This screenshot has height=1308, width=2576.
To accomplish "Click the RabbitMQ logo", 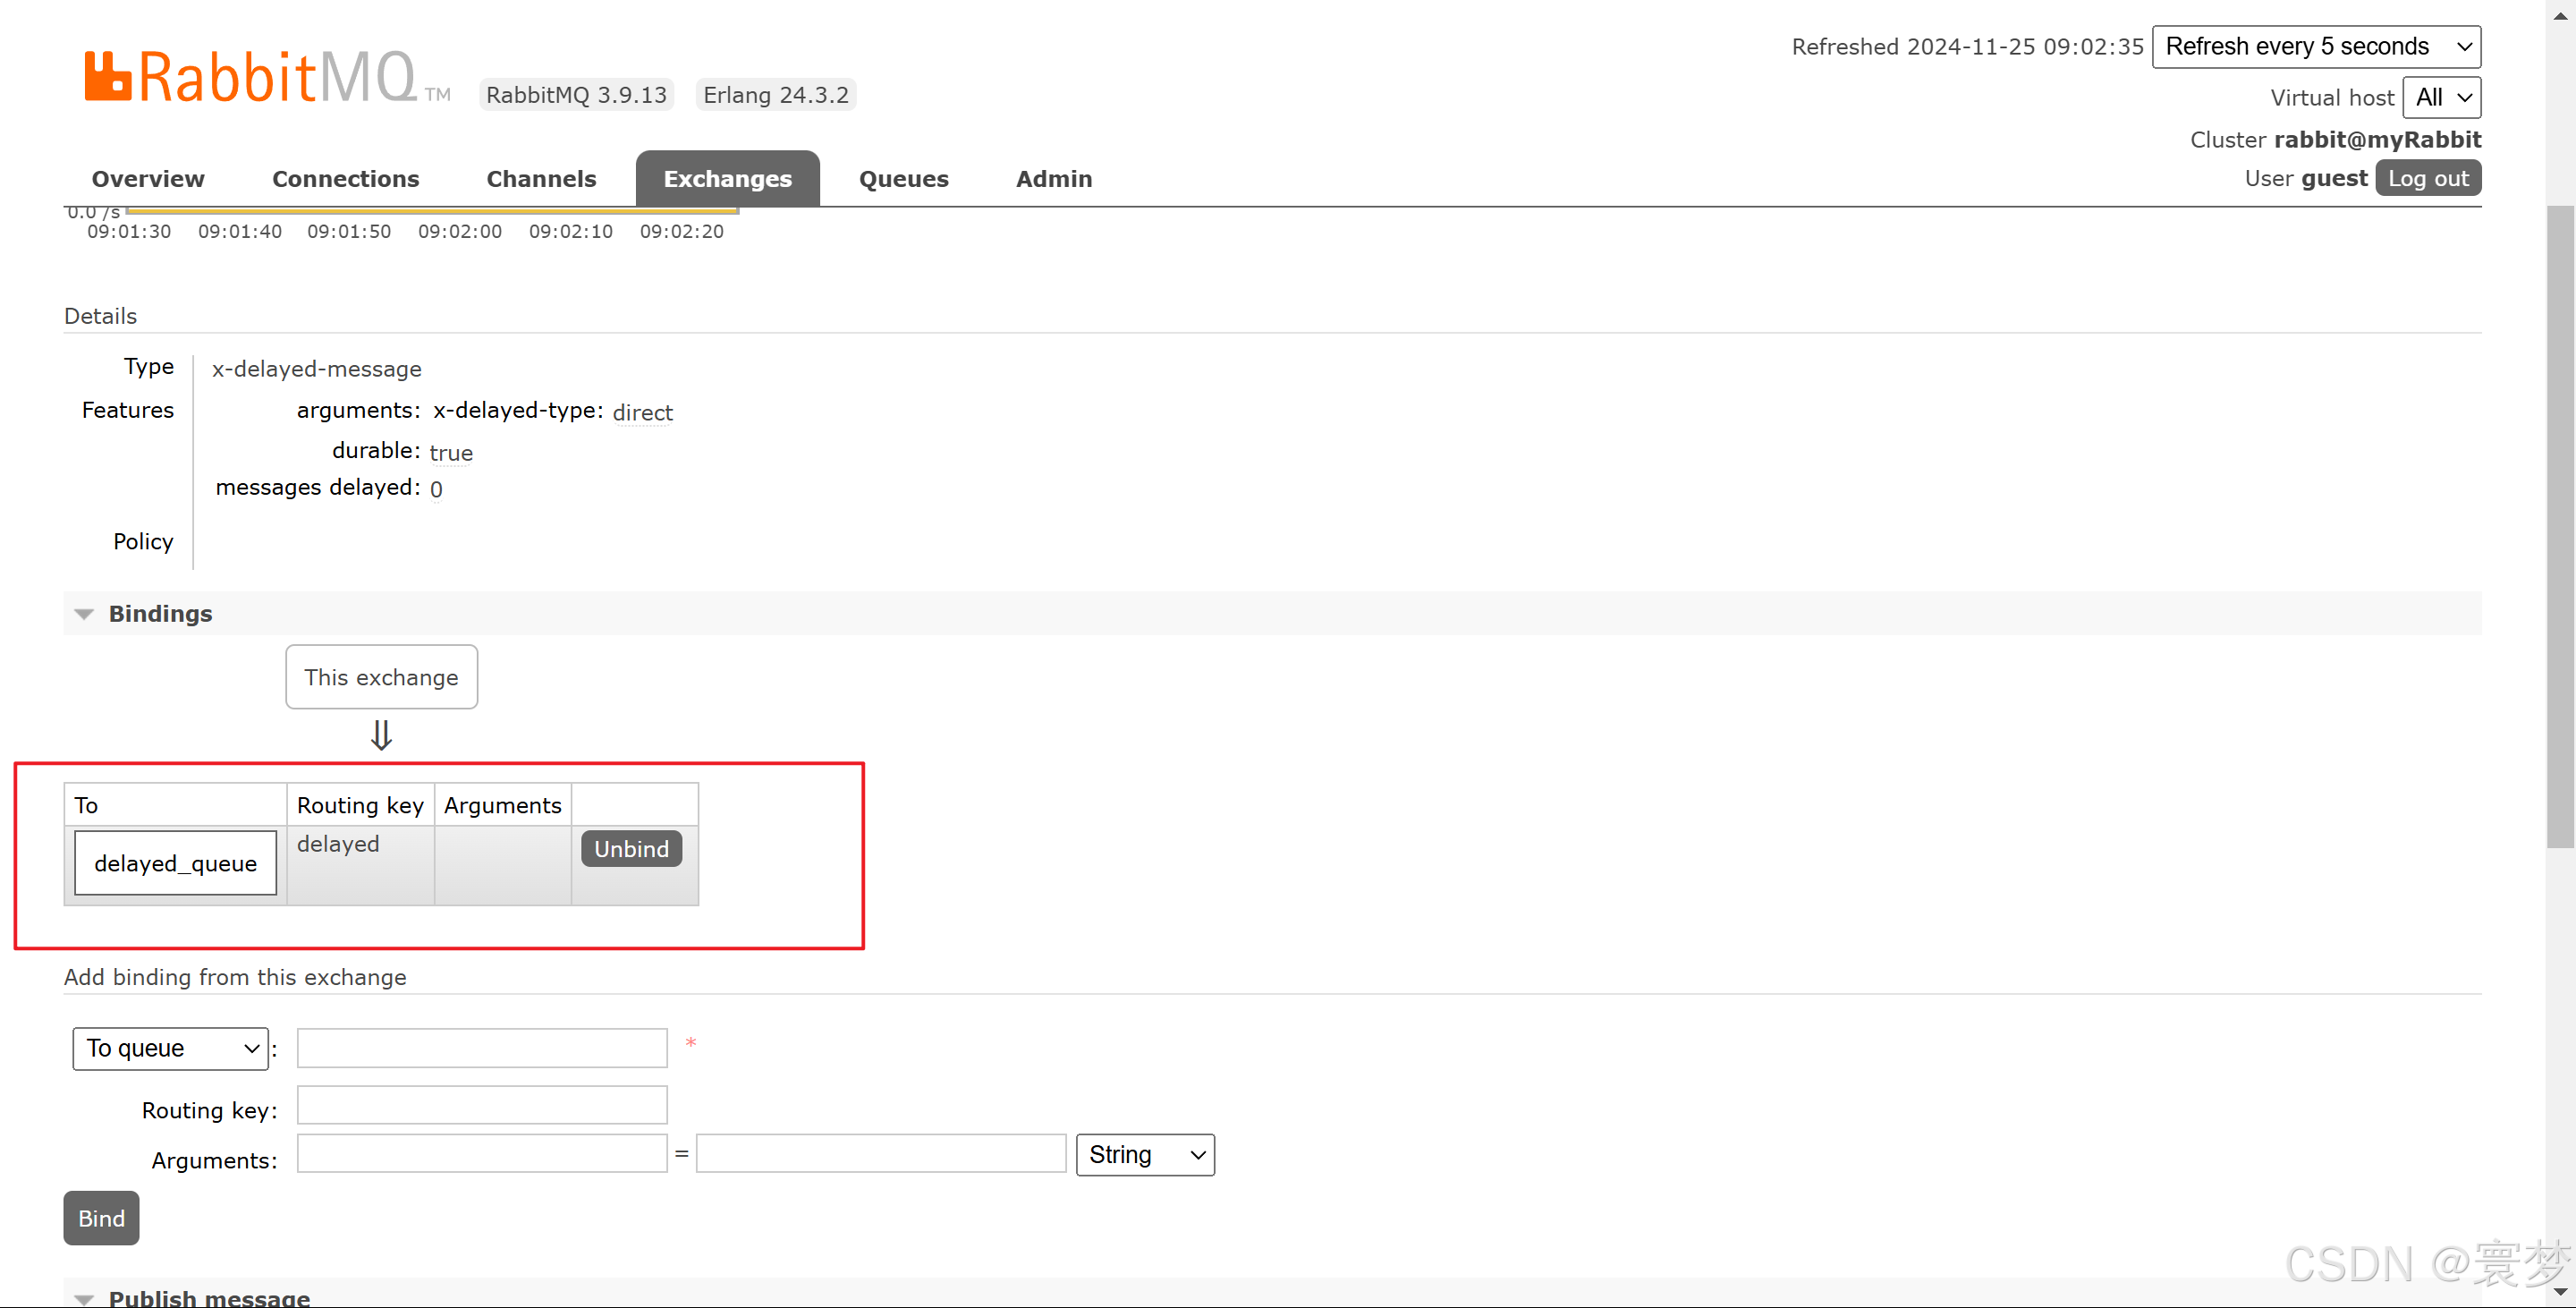I will tap(250, 77).
